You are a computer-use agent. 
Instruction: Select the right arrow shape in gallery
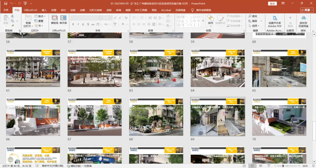tap(195, 21)
